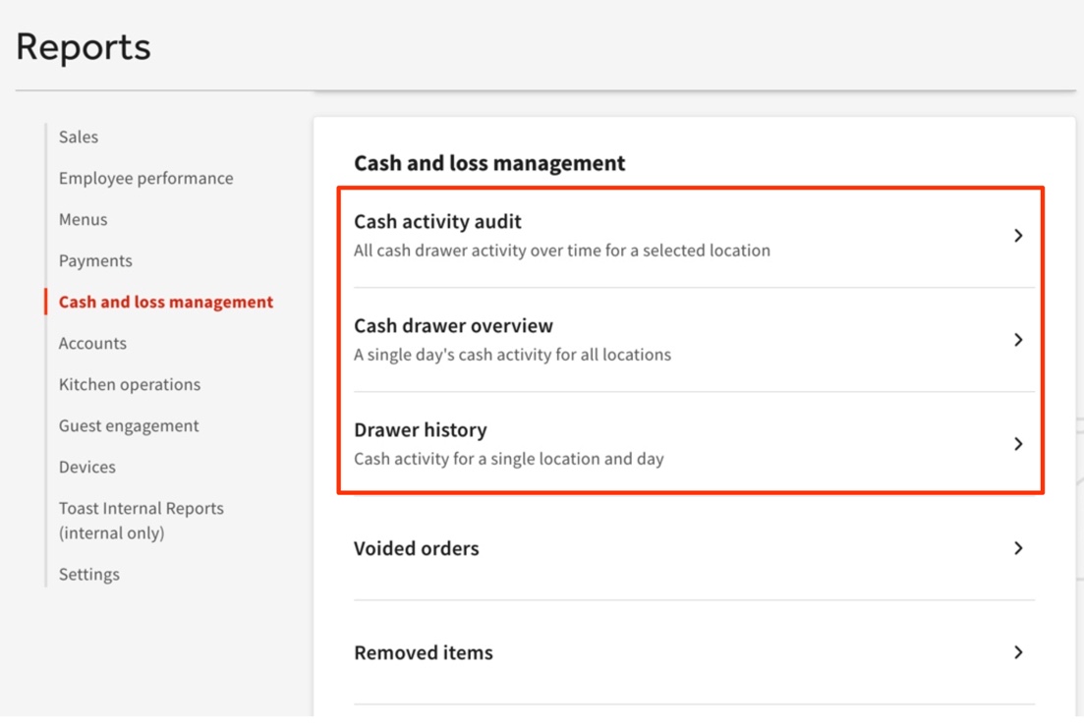The height and width of the screenshot is (725, 1084).
Task: Expand the Cash activity audit chevron
Action: point(1019,236)
